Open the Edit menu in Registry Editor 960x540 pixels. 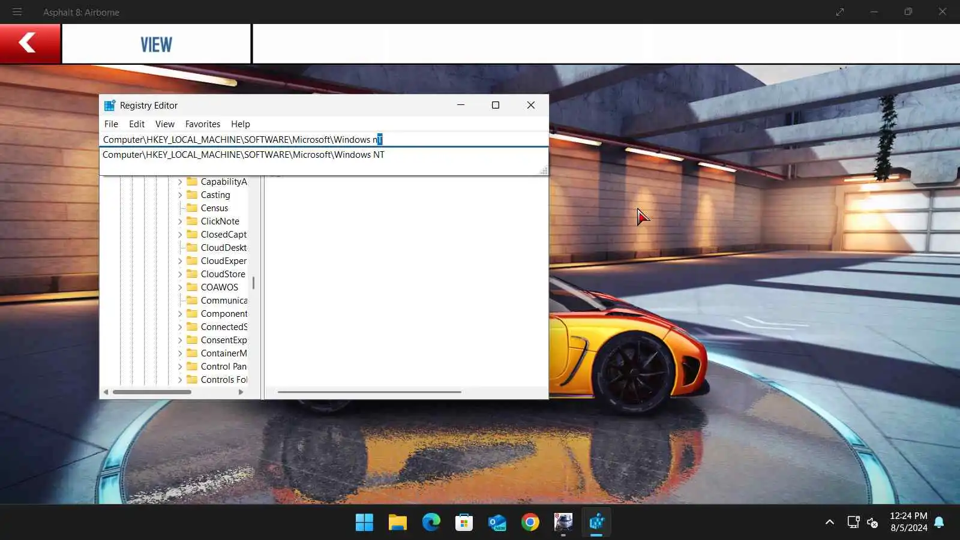tap(137, 124)
